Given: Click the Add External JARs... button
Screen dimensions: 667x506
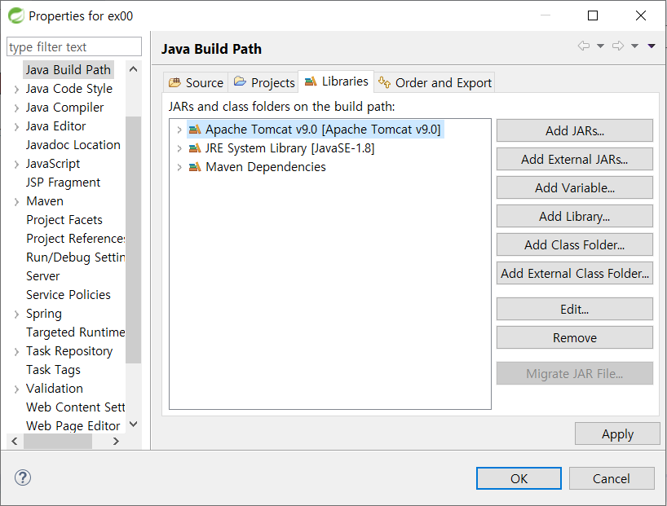Looking at the screenshot, I should 575,159.
